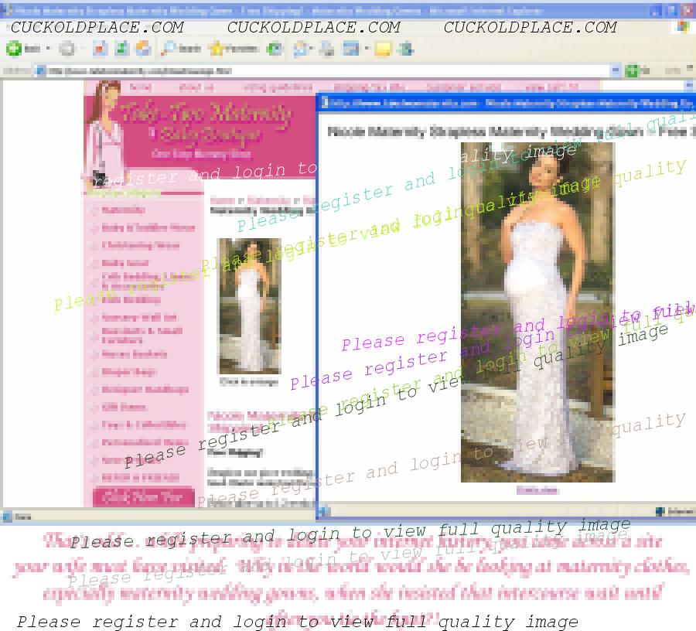
Task: Open Gift Items in the sidebar
Action: (x=125, y=408)
